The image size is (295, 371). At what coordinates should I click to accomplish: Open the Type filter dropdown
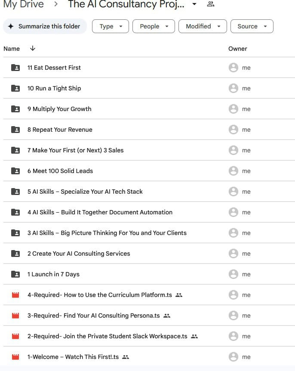tap(111, 26)
